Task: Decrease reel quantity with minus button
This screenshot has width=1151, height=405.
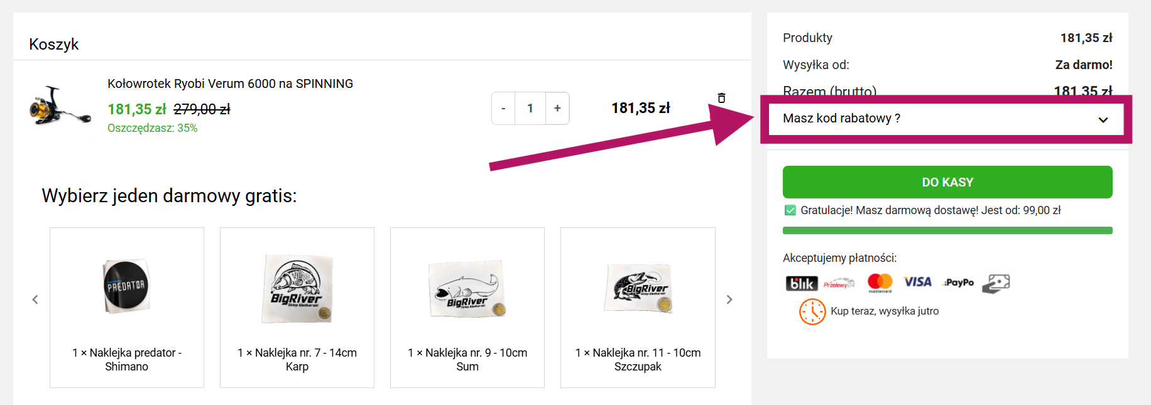Action: pos(503,108)
